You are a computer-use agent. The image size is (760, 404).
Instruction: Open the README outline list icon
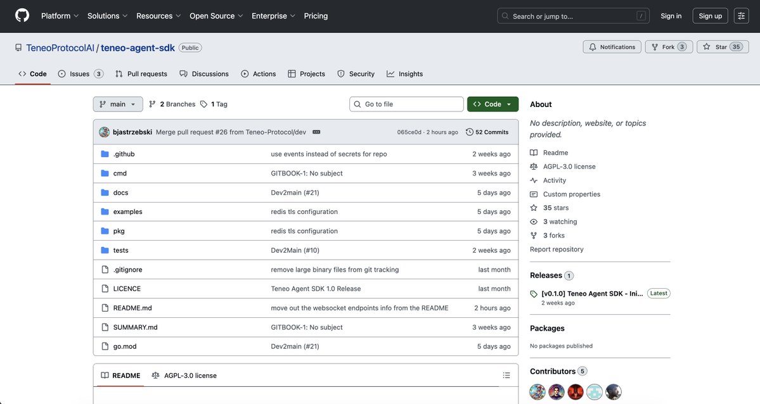click(x=506, y=375)
